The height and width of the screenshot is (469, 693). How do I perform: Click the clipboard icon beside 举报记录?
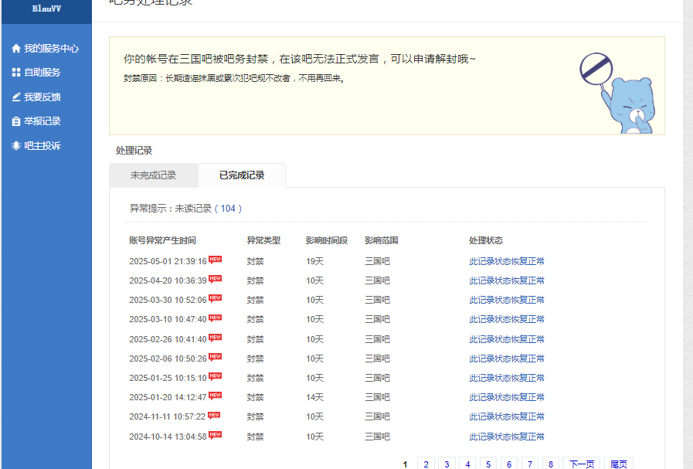(x=16, y=121)
